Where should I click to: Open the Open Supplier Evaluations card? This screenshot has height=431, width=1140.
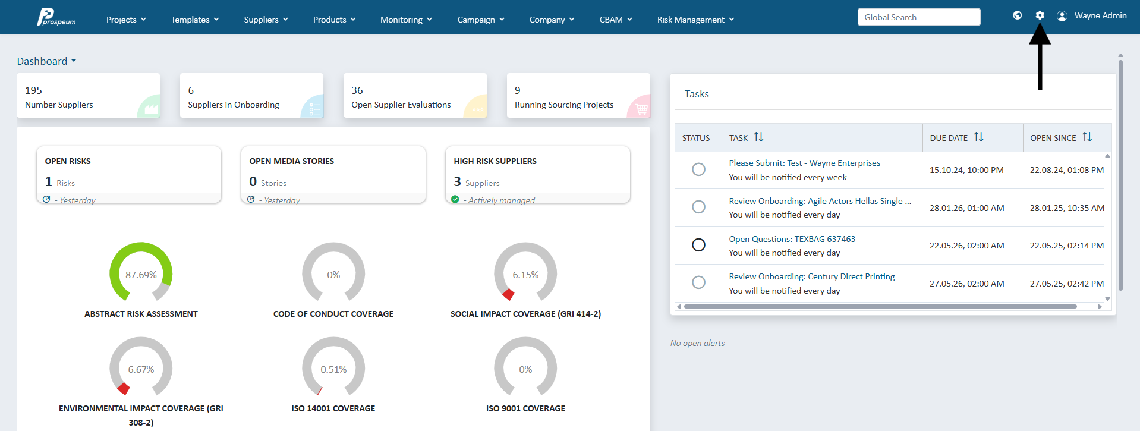click(x=415, y=95)
